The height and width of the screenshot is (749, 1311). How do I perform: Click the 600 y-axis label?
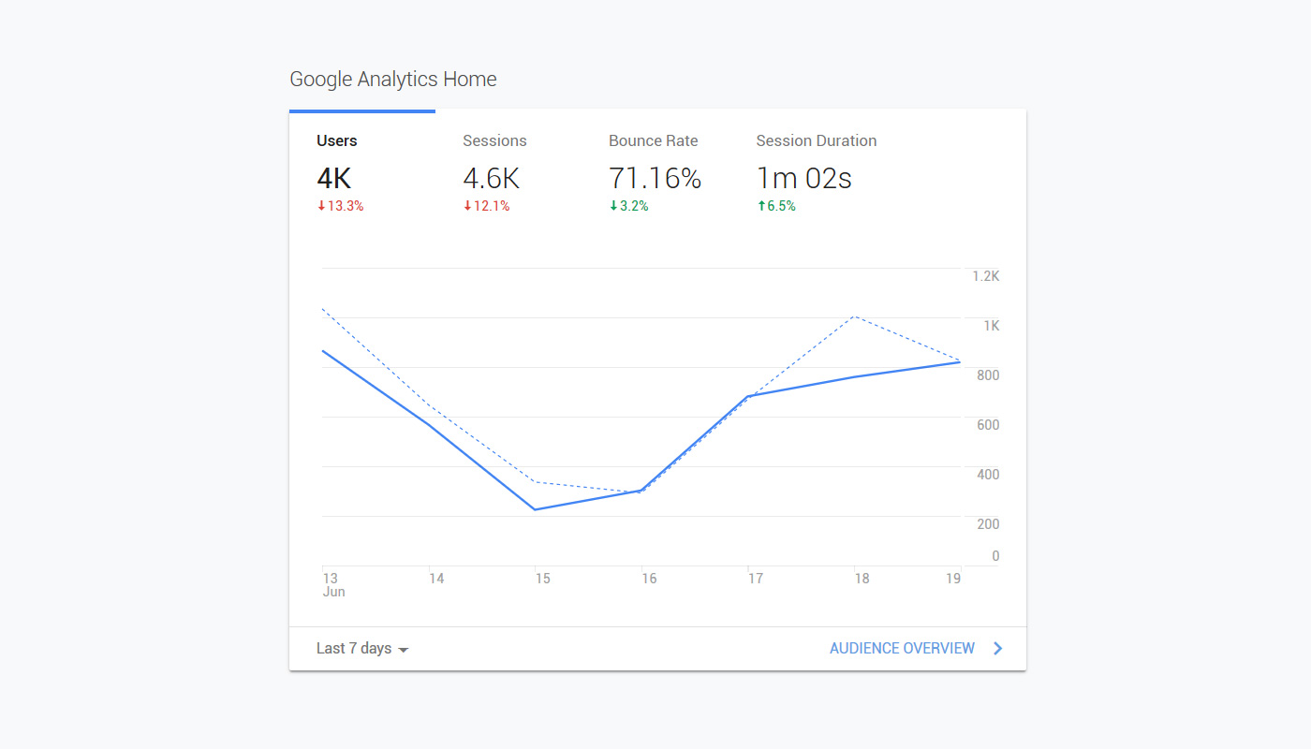(x=988, y=425)
